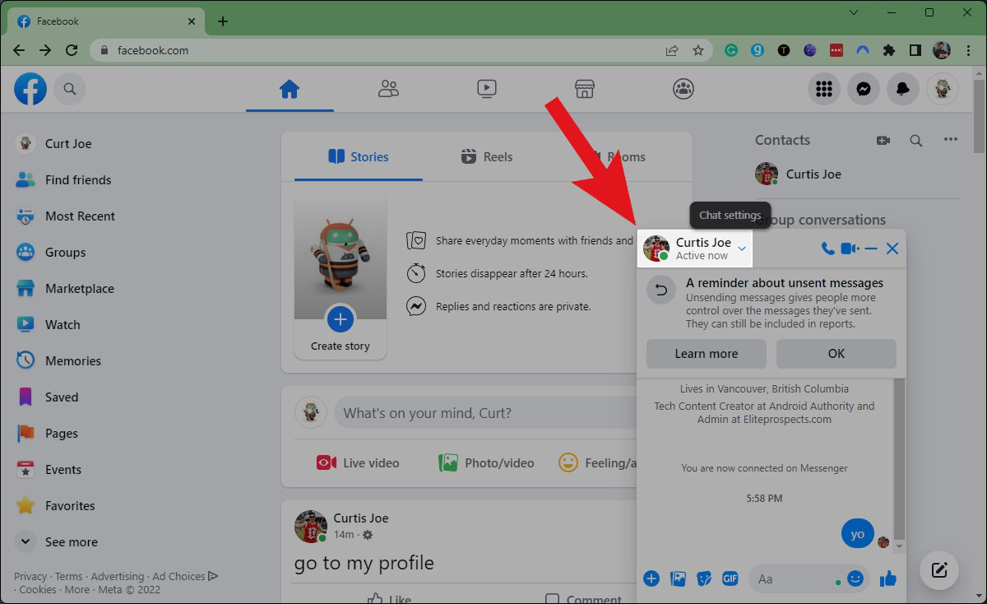The width and height of the screenshot is (987, 604).
Task: Open the Marketplace storefront tab icon
Action: click(x=585, y=89)
